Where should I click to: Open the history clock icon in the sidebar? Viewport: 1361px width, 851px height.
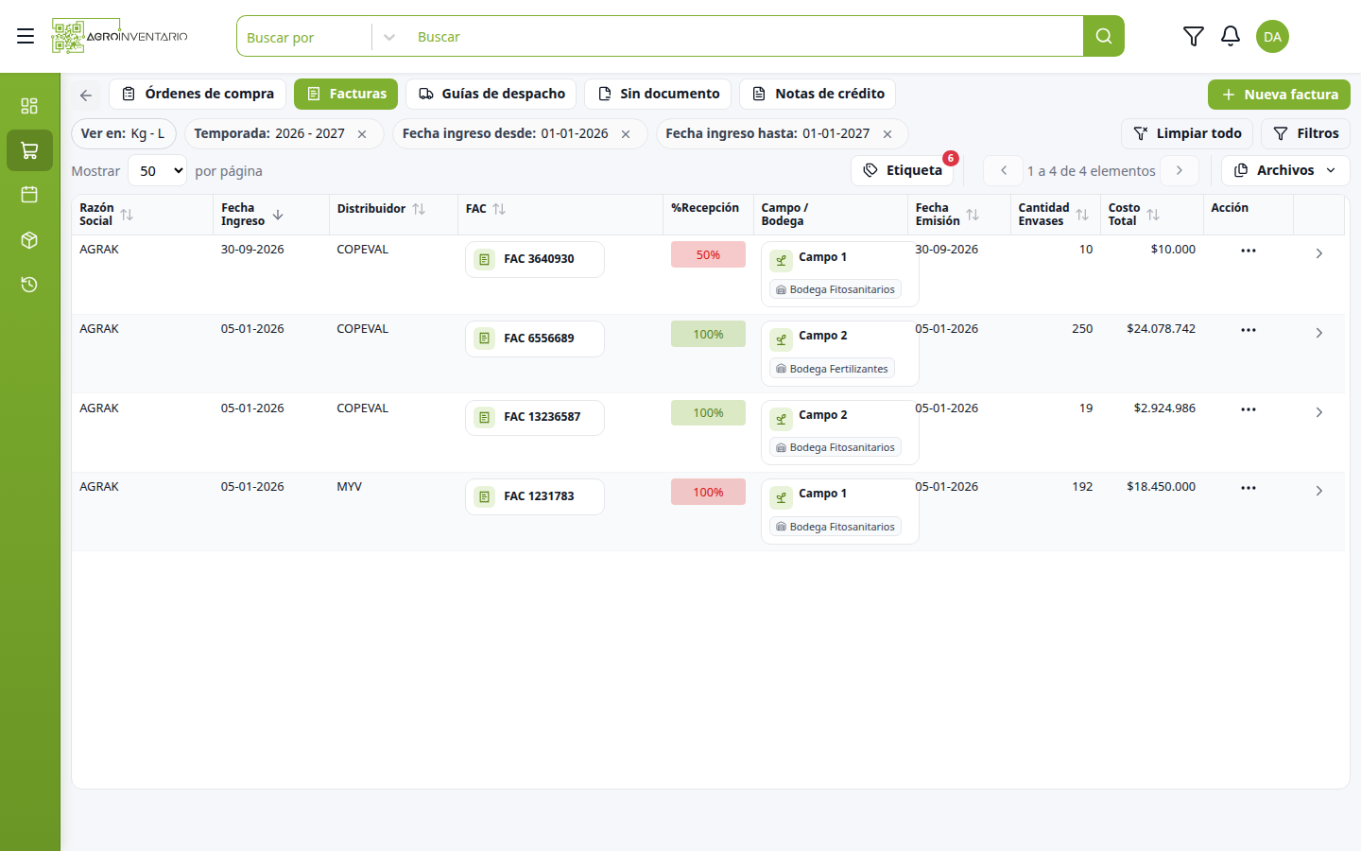click(29, 285)
